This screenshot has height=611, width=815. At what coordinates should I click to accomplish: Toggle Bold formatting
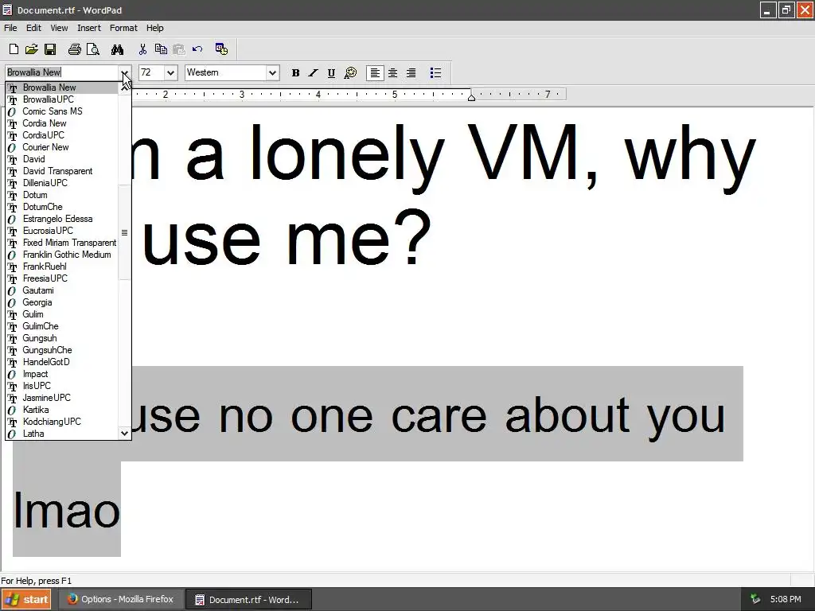[x=295, y=72]
